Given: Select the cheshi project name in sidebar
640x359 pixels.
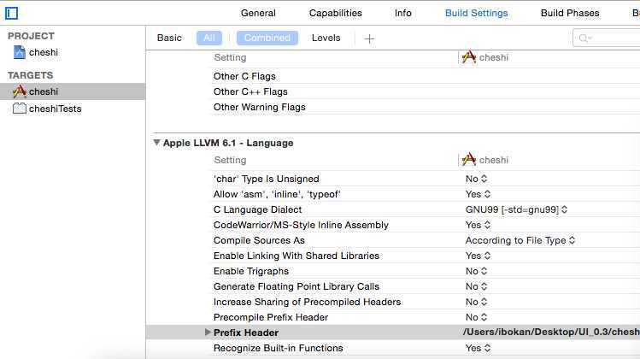Looking at the screenshot, I should coord(44,52).
